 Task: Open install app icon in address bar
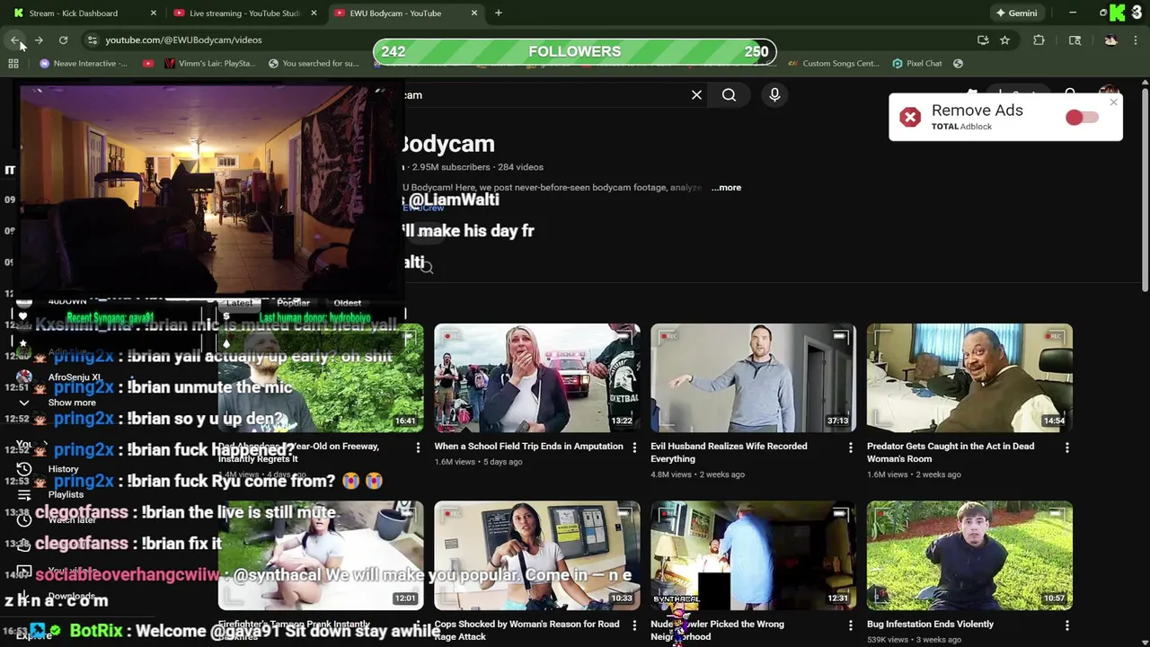[983, 40]
